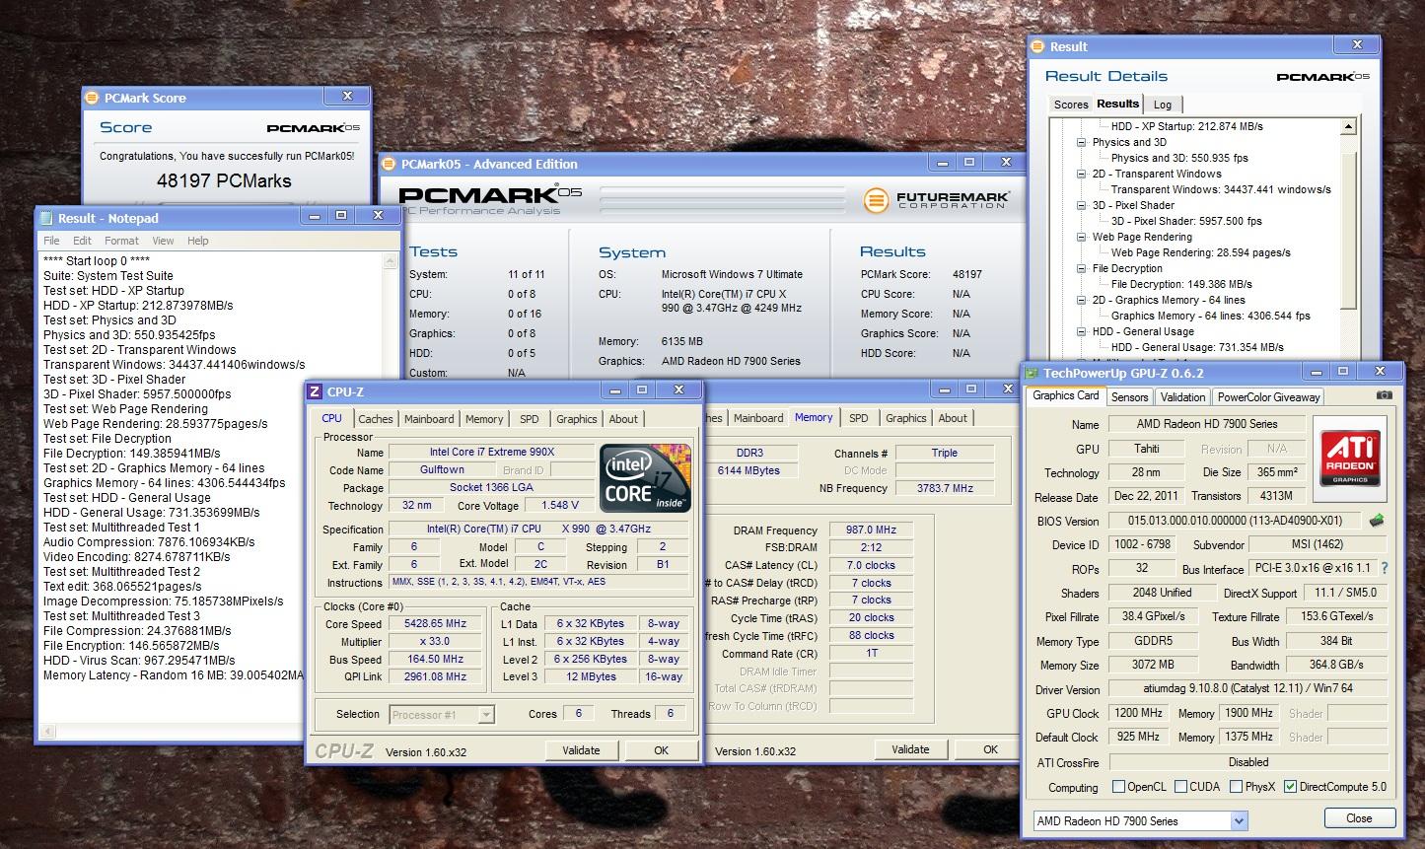Click the Core Voltage 1.548 V value

[560, 506]
